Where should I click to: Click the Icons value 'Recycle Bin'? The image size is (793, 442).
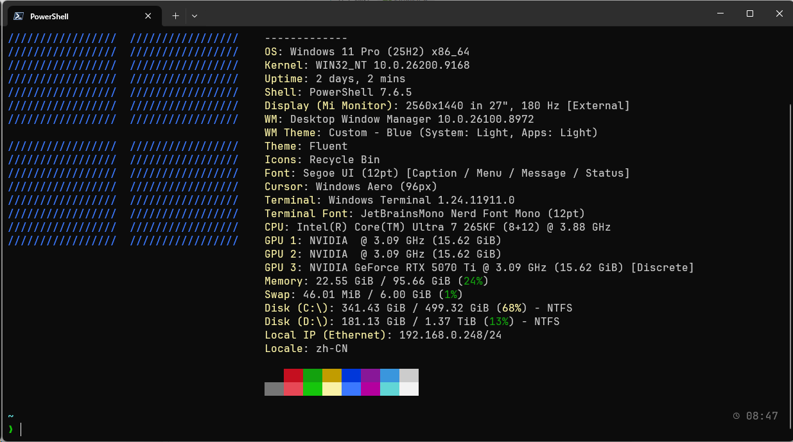(345, 160)
